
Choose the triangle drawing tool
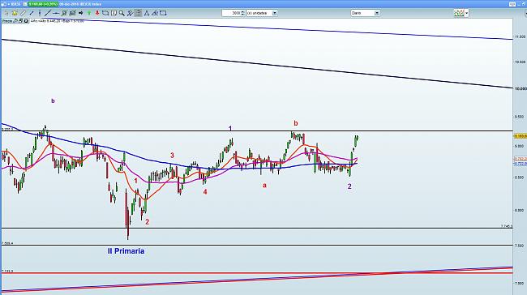tap(147, 13)
